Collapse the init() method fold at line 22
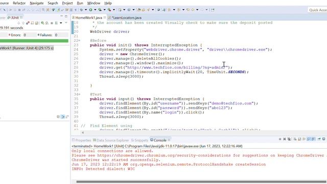Viewport: 327px width, 184px height. [x=79, y=41]
